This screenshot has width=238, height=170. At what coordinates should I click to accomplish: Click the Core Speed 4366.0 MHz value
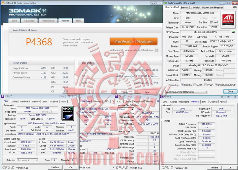coord(26,142)
